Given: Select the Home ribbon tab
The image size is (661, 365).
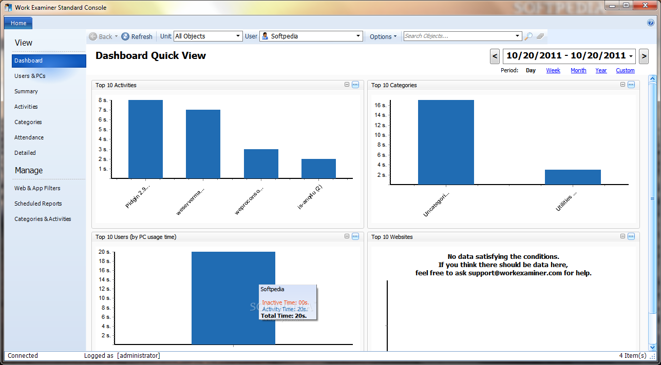Looking at the screenshot, I should click(x=18, y=23).
